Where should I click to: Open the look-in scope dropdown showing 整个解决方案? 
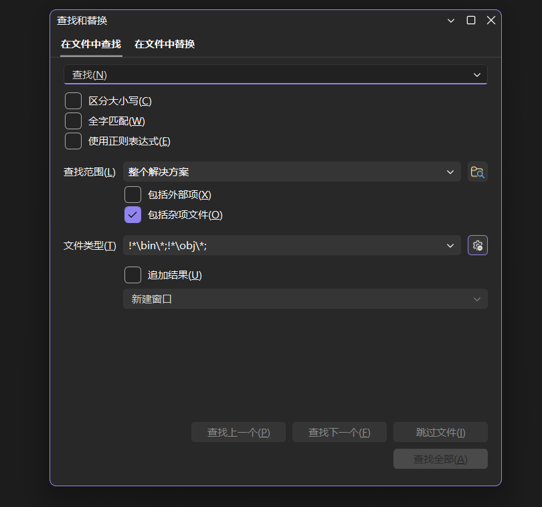pyautogui.click(x=450, y=171)
